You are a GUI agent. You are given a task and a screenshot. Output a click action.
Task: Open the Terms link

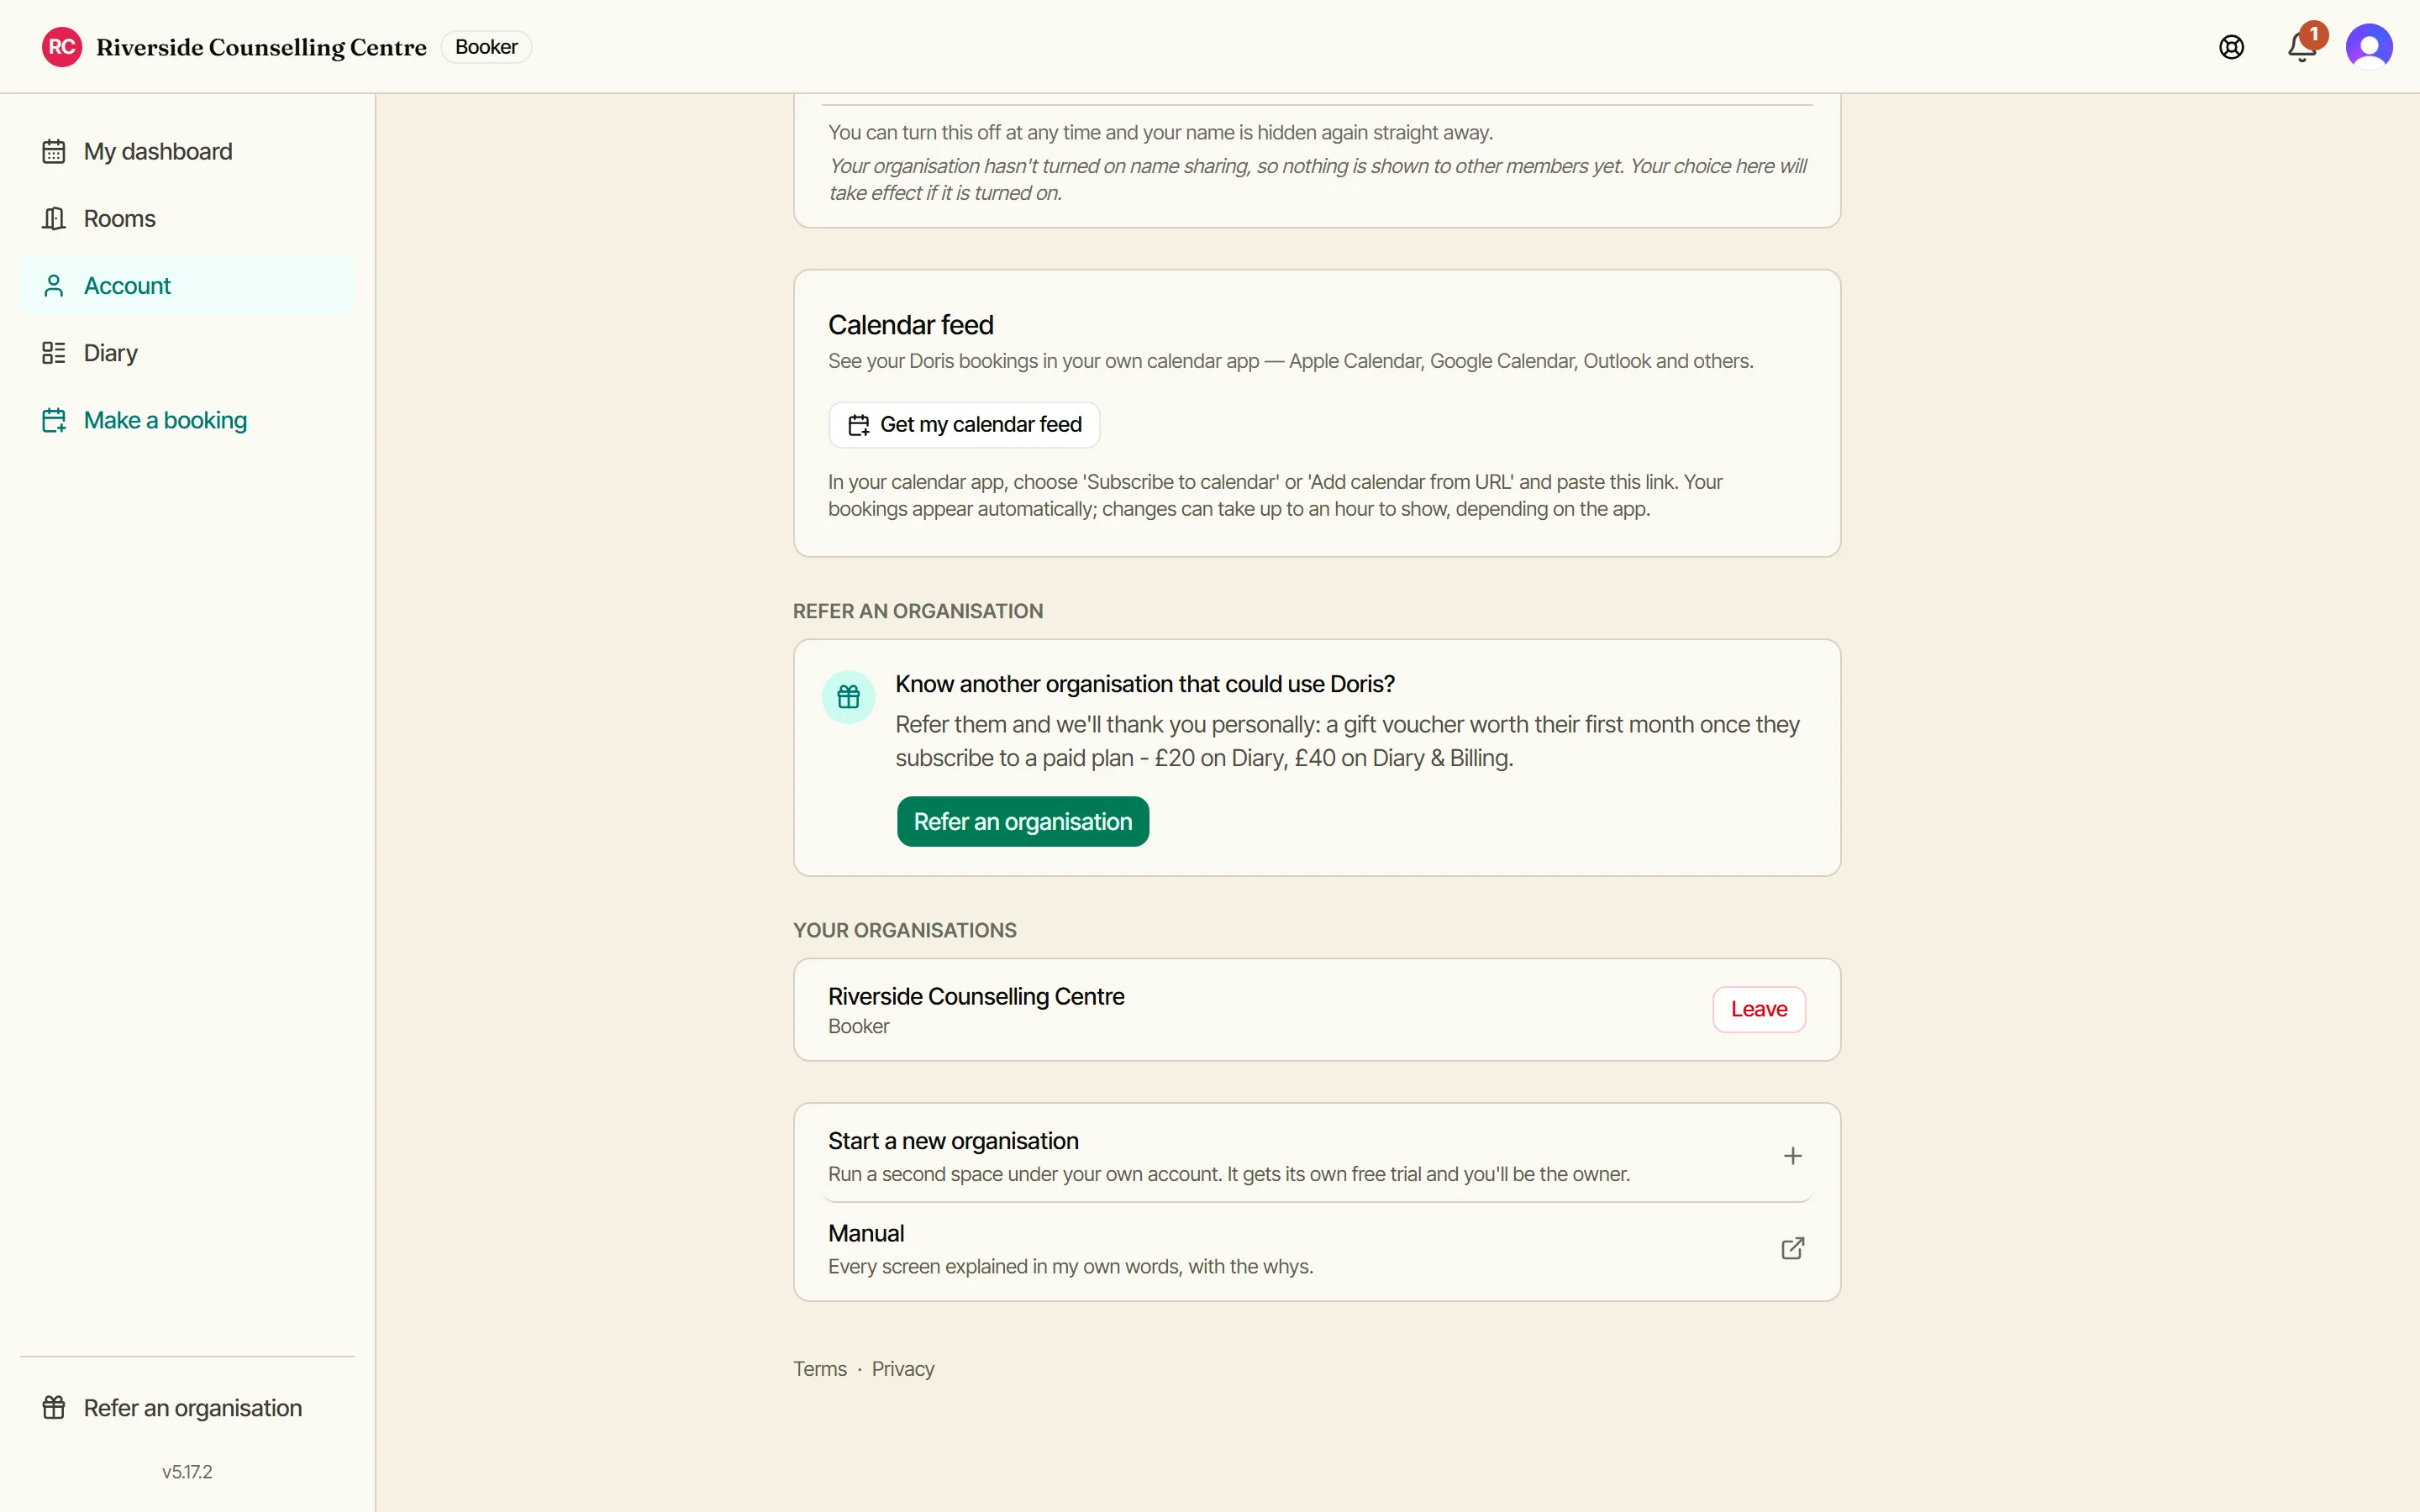pyautogui.click(x=820, y=1369)
